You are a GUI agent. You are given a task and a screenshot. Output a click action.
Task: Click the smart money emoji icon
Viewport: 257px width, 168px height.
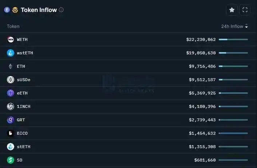[15, 10]
